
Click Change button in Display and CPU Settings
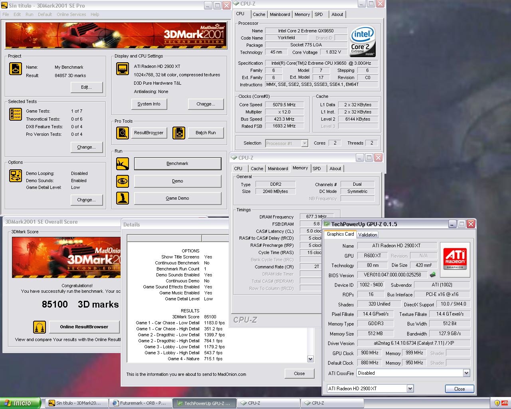206,104
